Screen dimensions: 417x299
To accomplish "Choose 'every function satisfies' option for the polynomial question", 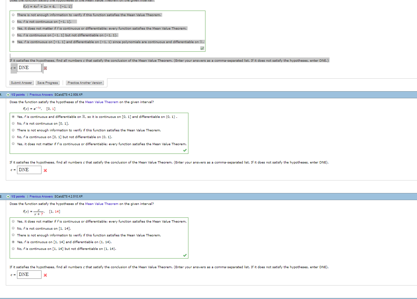I will point(13,28).
